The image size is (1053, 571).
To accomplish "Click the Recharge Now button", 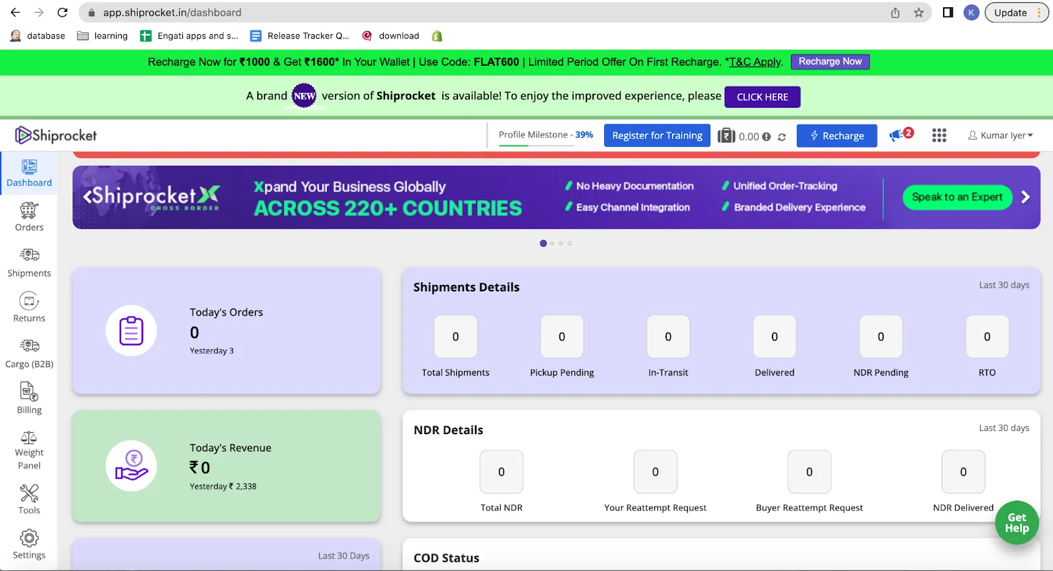I will (x=830, y=62).
